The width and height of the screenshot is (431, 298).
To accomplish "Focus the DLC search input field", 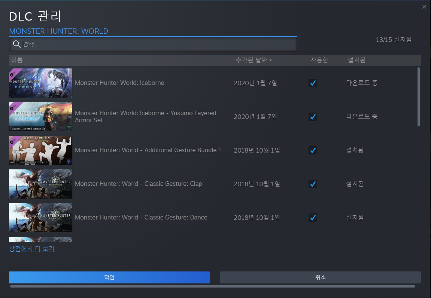I will click(x=153, y=44).
